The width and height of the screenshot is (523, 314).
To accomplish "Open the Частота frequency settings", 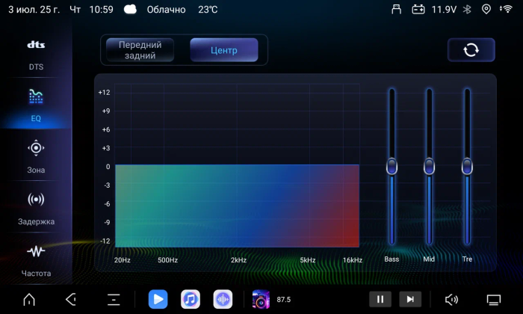I will click(36, 260).
